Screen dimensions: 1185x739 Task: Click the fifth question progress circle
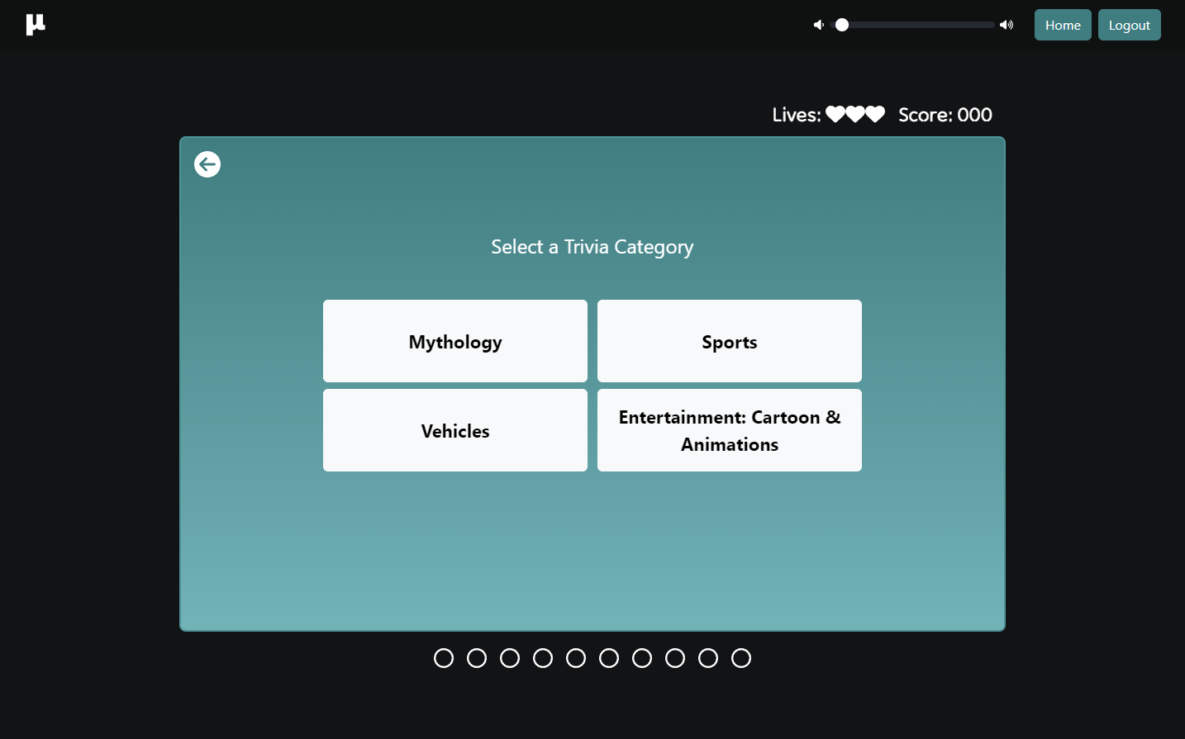(x=576, y=658)
